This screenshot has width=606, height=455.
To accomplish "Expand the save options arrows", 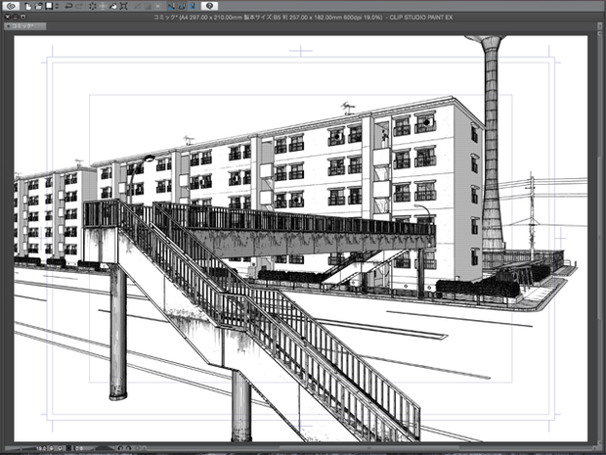I will tap(57, 6).
